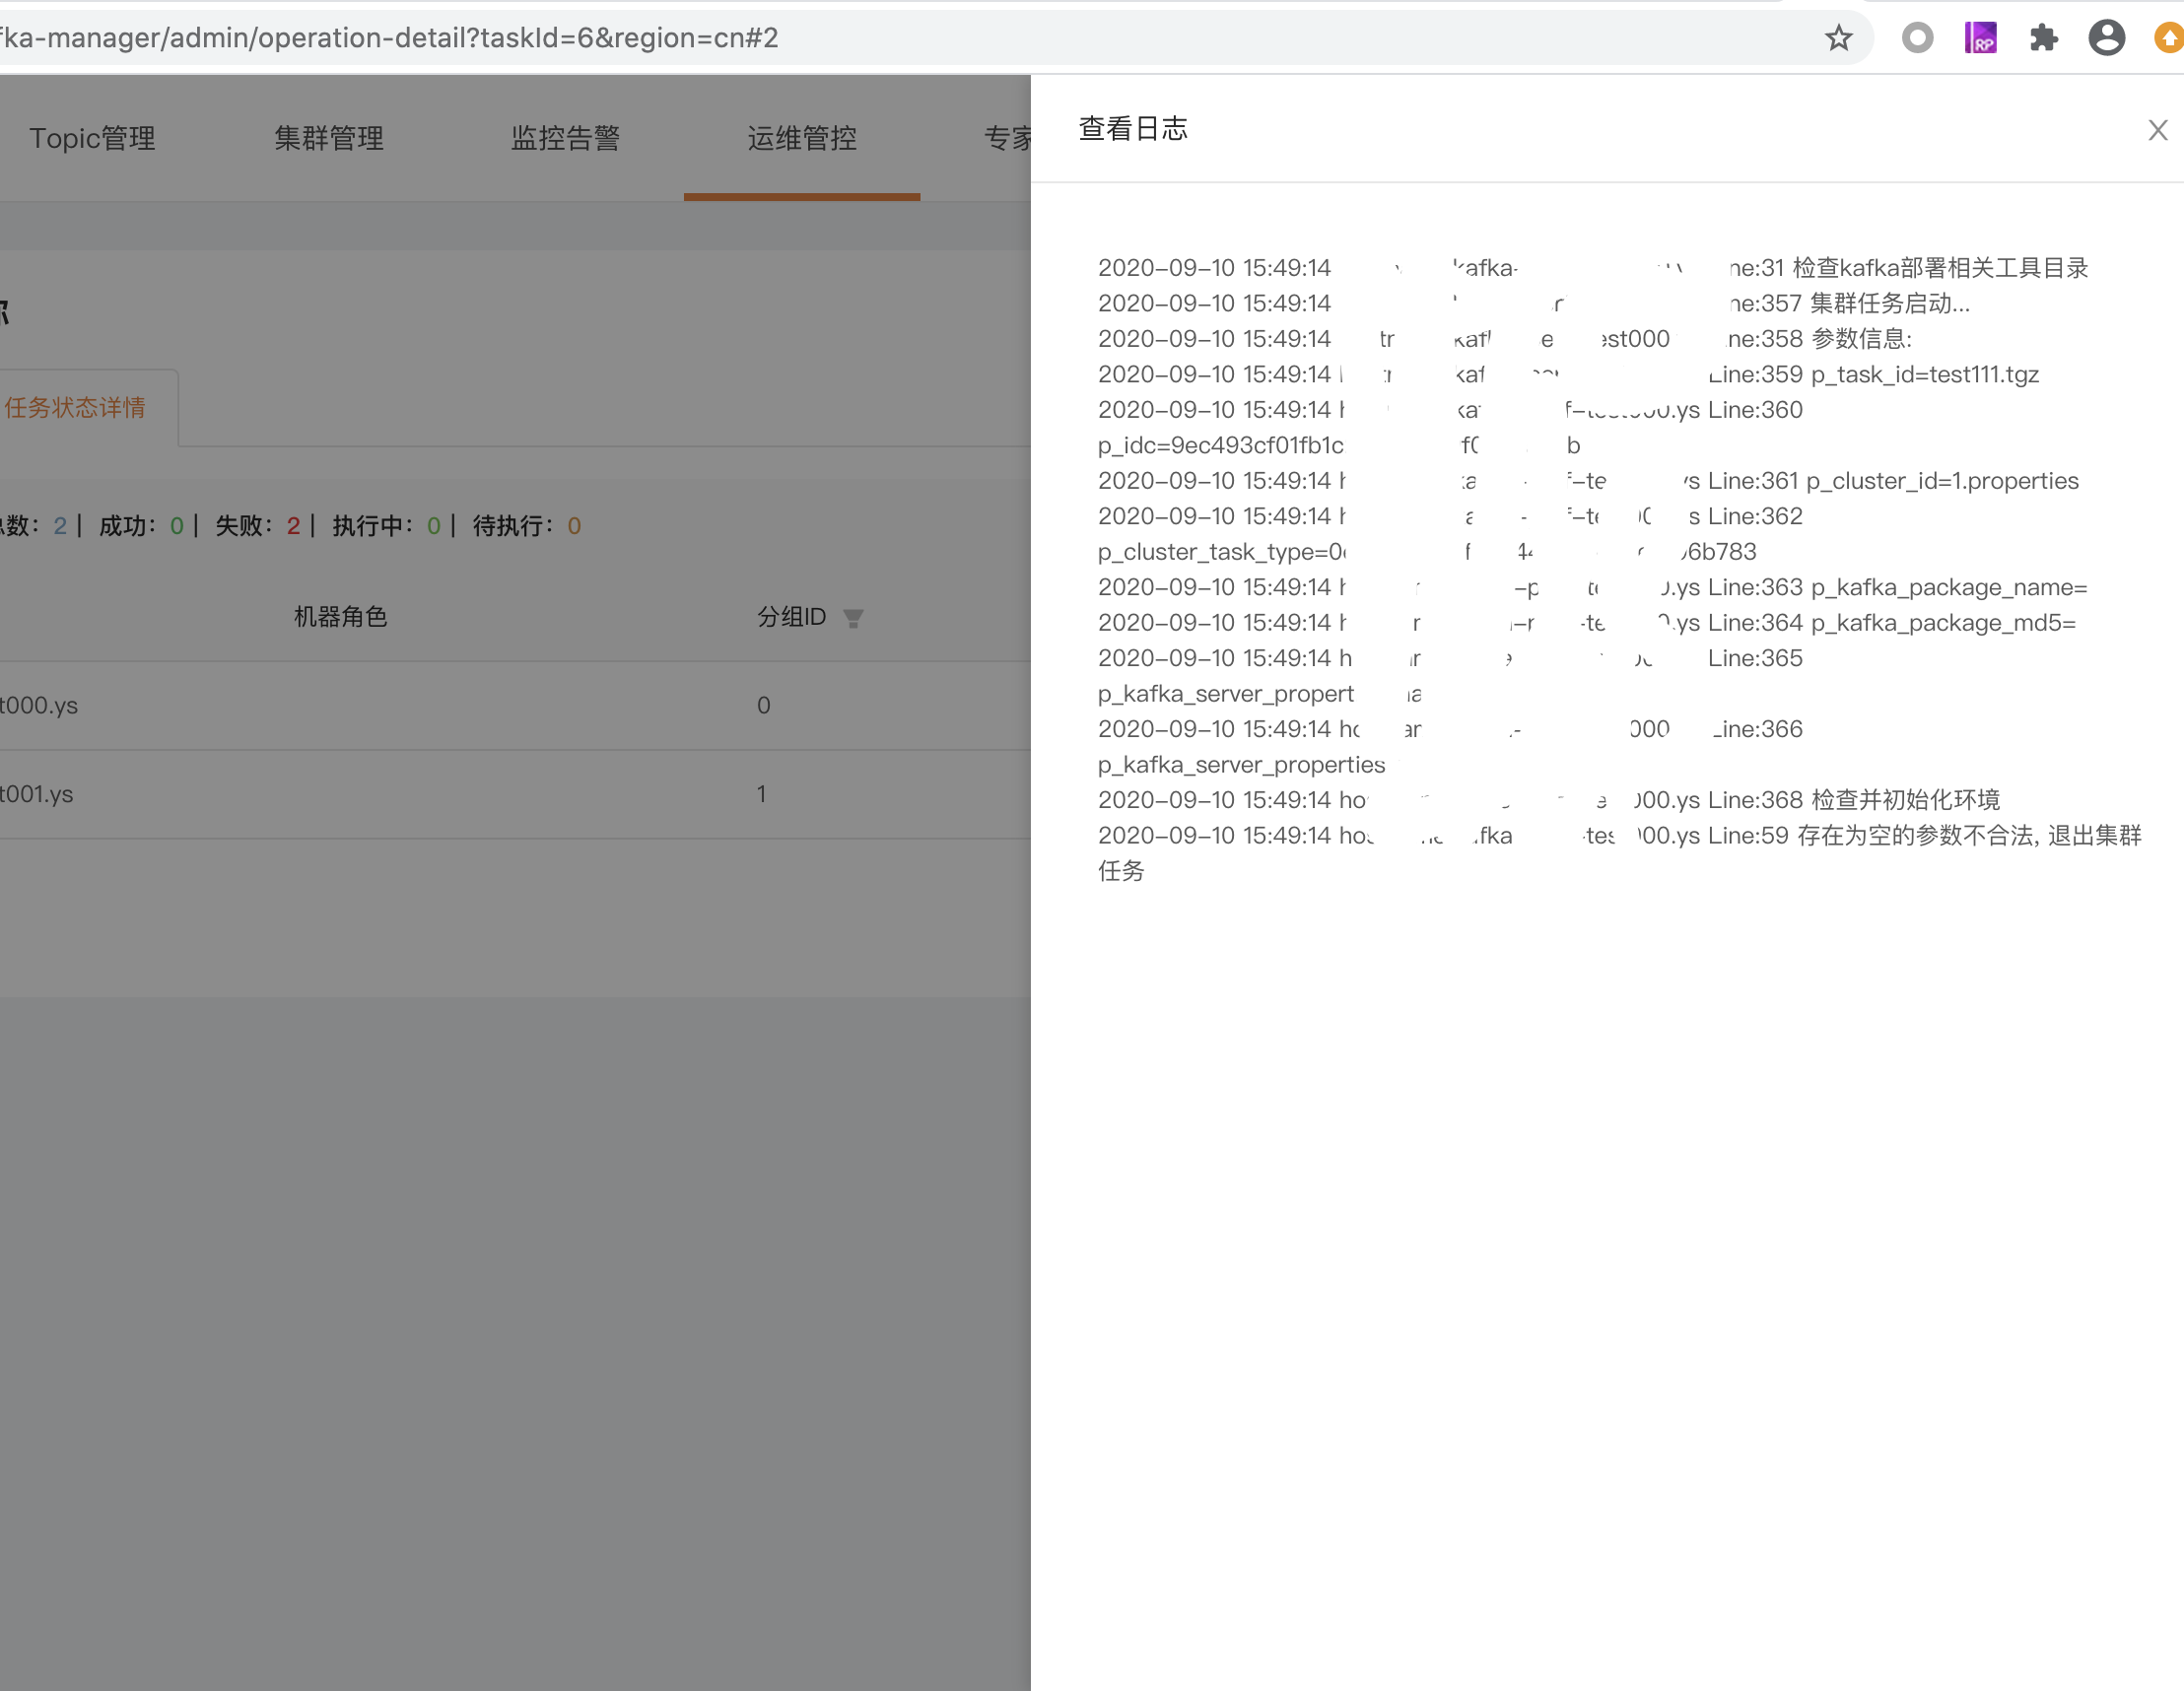Switch to the Topic管理 tab

pyautogui.click(x=93, y=138)
